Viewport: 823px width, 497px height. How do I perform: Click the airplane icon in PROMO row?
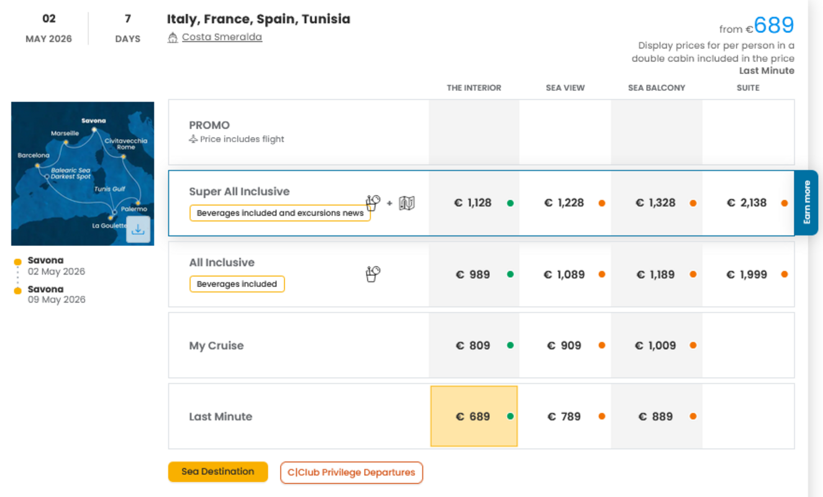pos(193,139)
